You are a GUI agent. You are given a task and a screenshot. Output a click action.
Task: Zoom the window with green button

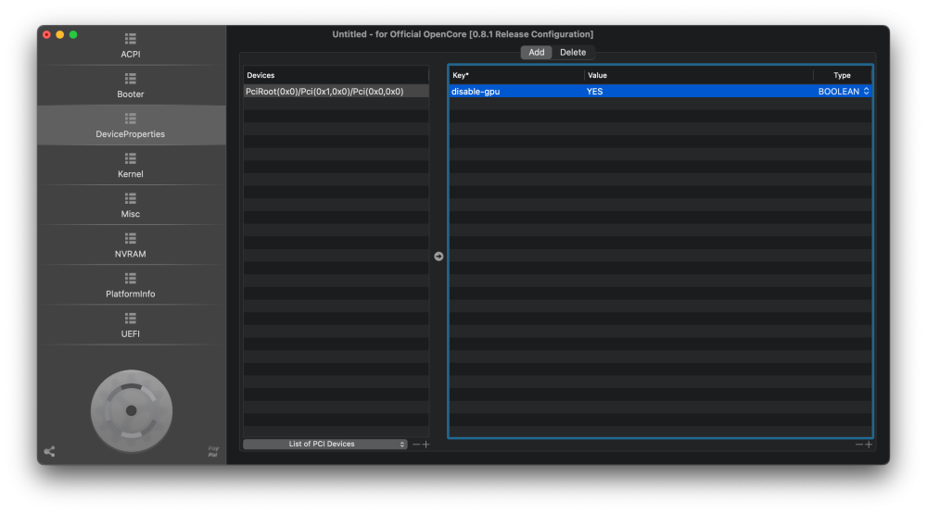click(73, 34)
